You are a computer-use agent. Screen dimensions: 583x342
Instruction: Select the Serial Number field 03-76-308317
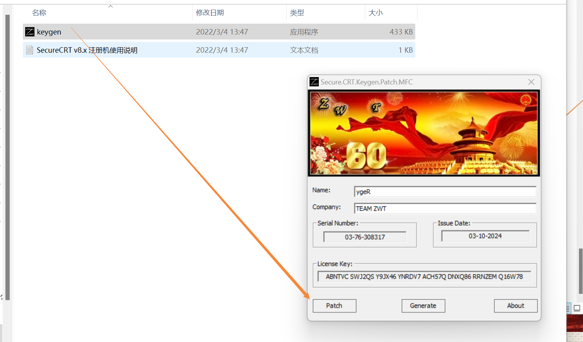click(x=365, y=237)
